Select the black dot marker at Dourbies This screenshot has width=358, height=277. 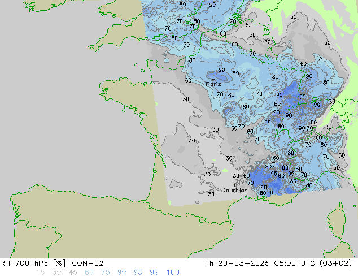click(x=234, y=185)
